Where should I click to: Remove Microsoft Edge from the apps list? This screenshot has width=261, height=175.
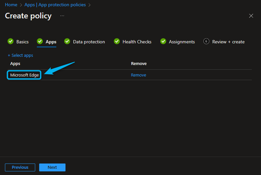[x=139, y=75]
